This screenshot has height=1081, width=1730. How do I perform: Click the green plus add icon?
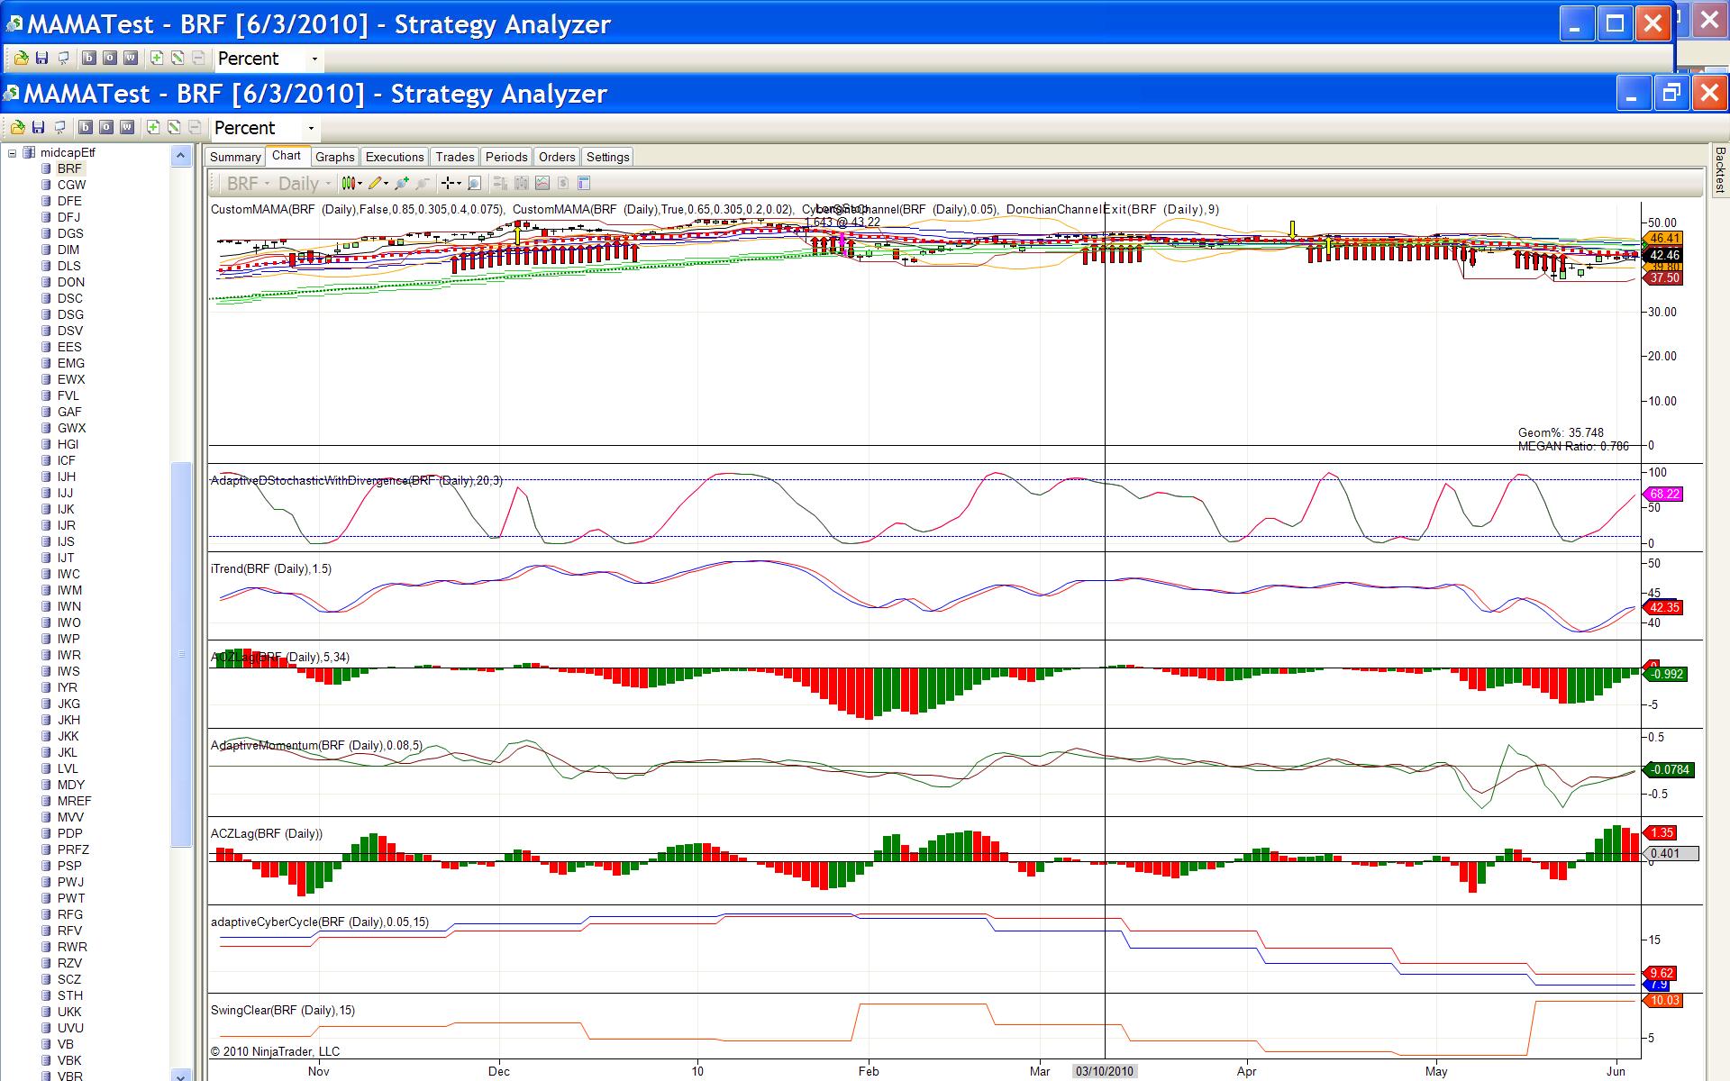pos(153,127)
